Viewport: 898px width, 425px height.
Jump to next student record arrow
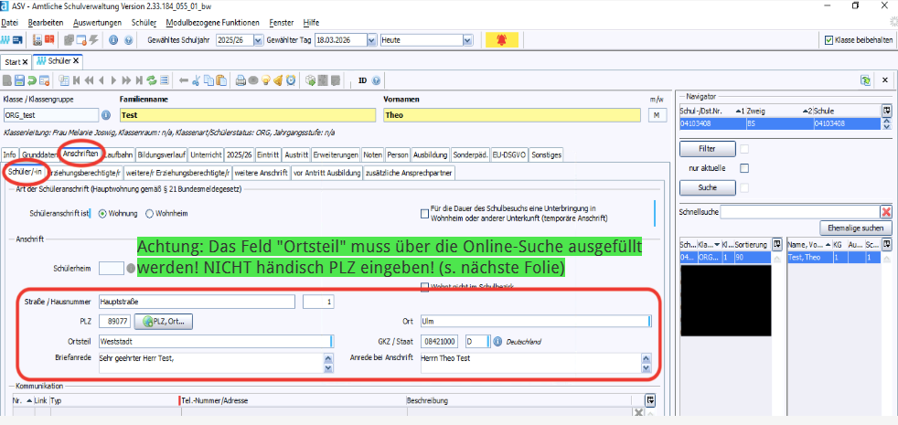114,80
